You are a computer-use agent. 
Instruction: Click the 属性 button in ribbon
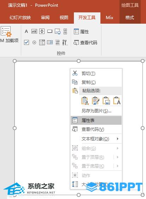81,31
